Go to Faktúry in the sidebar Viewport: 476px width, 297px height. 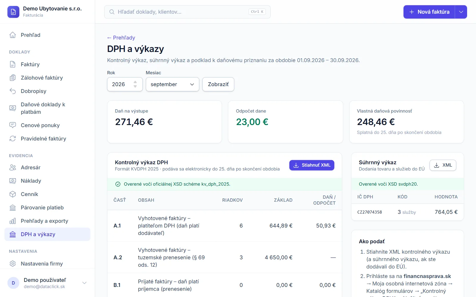point(48,64)
